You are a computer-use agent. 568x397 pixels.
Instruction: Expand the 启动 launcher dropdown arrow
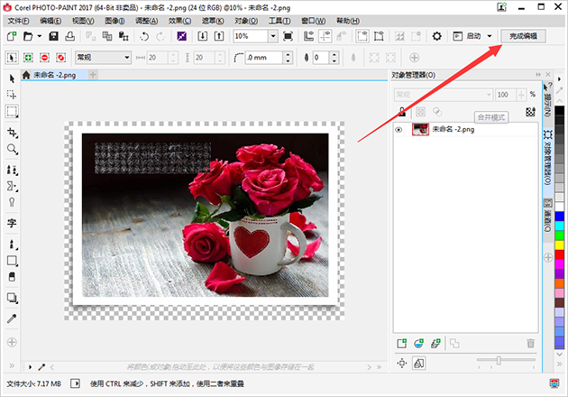point(490,36)
